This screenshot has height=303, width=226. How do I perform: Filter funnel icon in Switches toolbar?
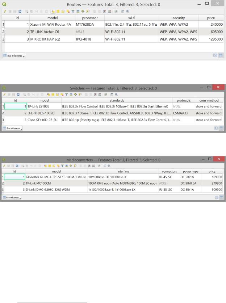66,94
